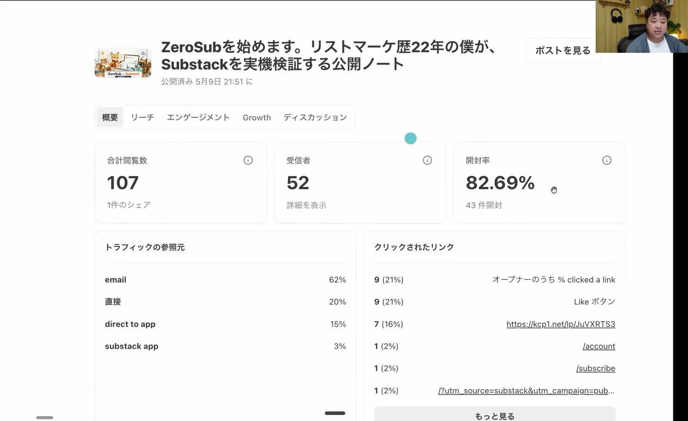The height and width of the screenshot is (421, 688).
Task: Follow the /account link
Action: coord(599,346)
